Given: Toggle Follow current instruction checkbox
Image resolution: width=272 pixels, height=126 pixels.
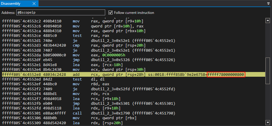Looking at the screenshot, I should 111,13.
